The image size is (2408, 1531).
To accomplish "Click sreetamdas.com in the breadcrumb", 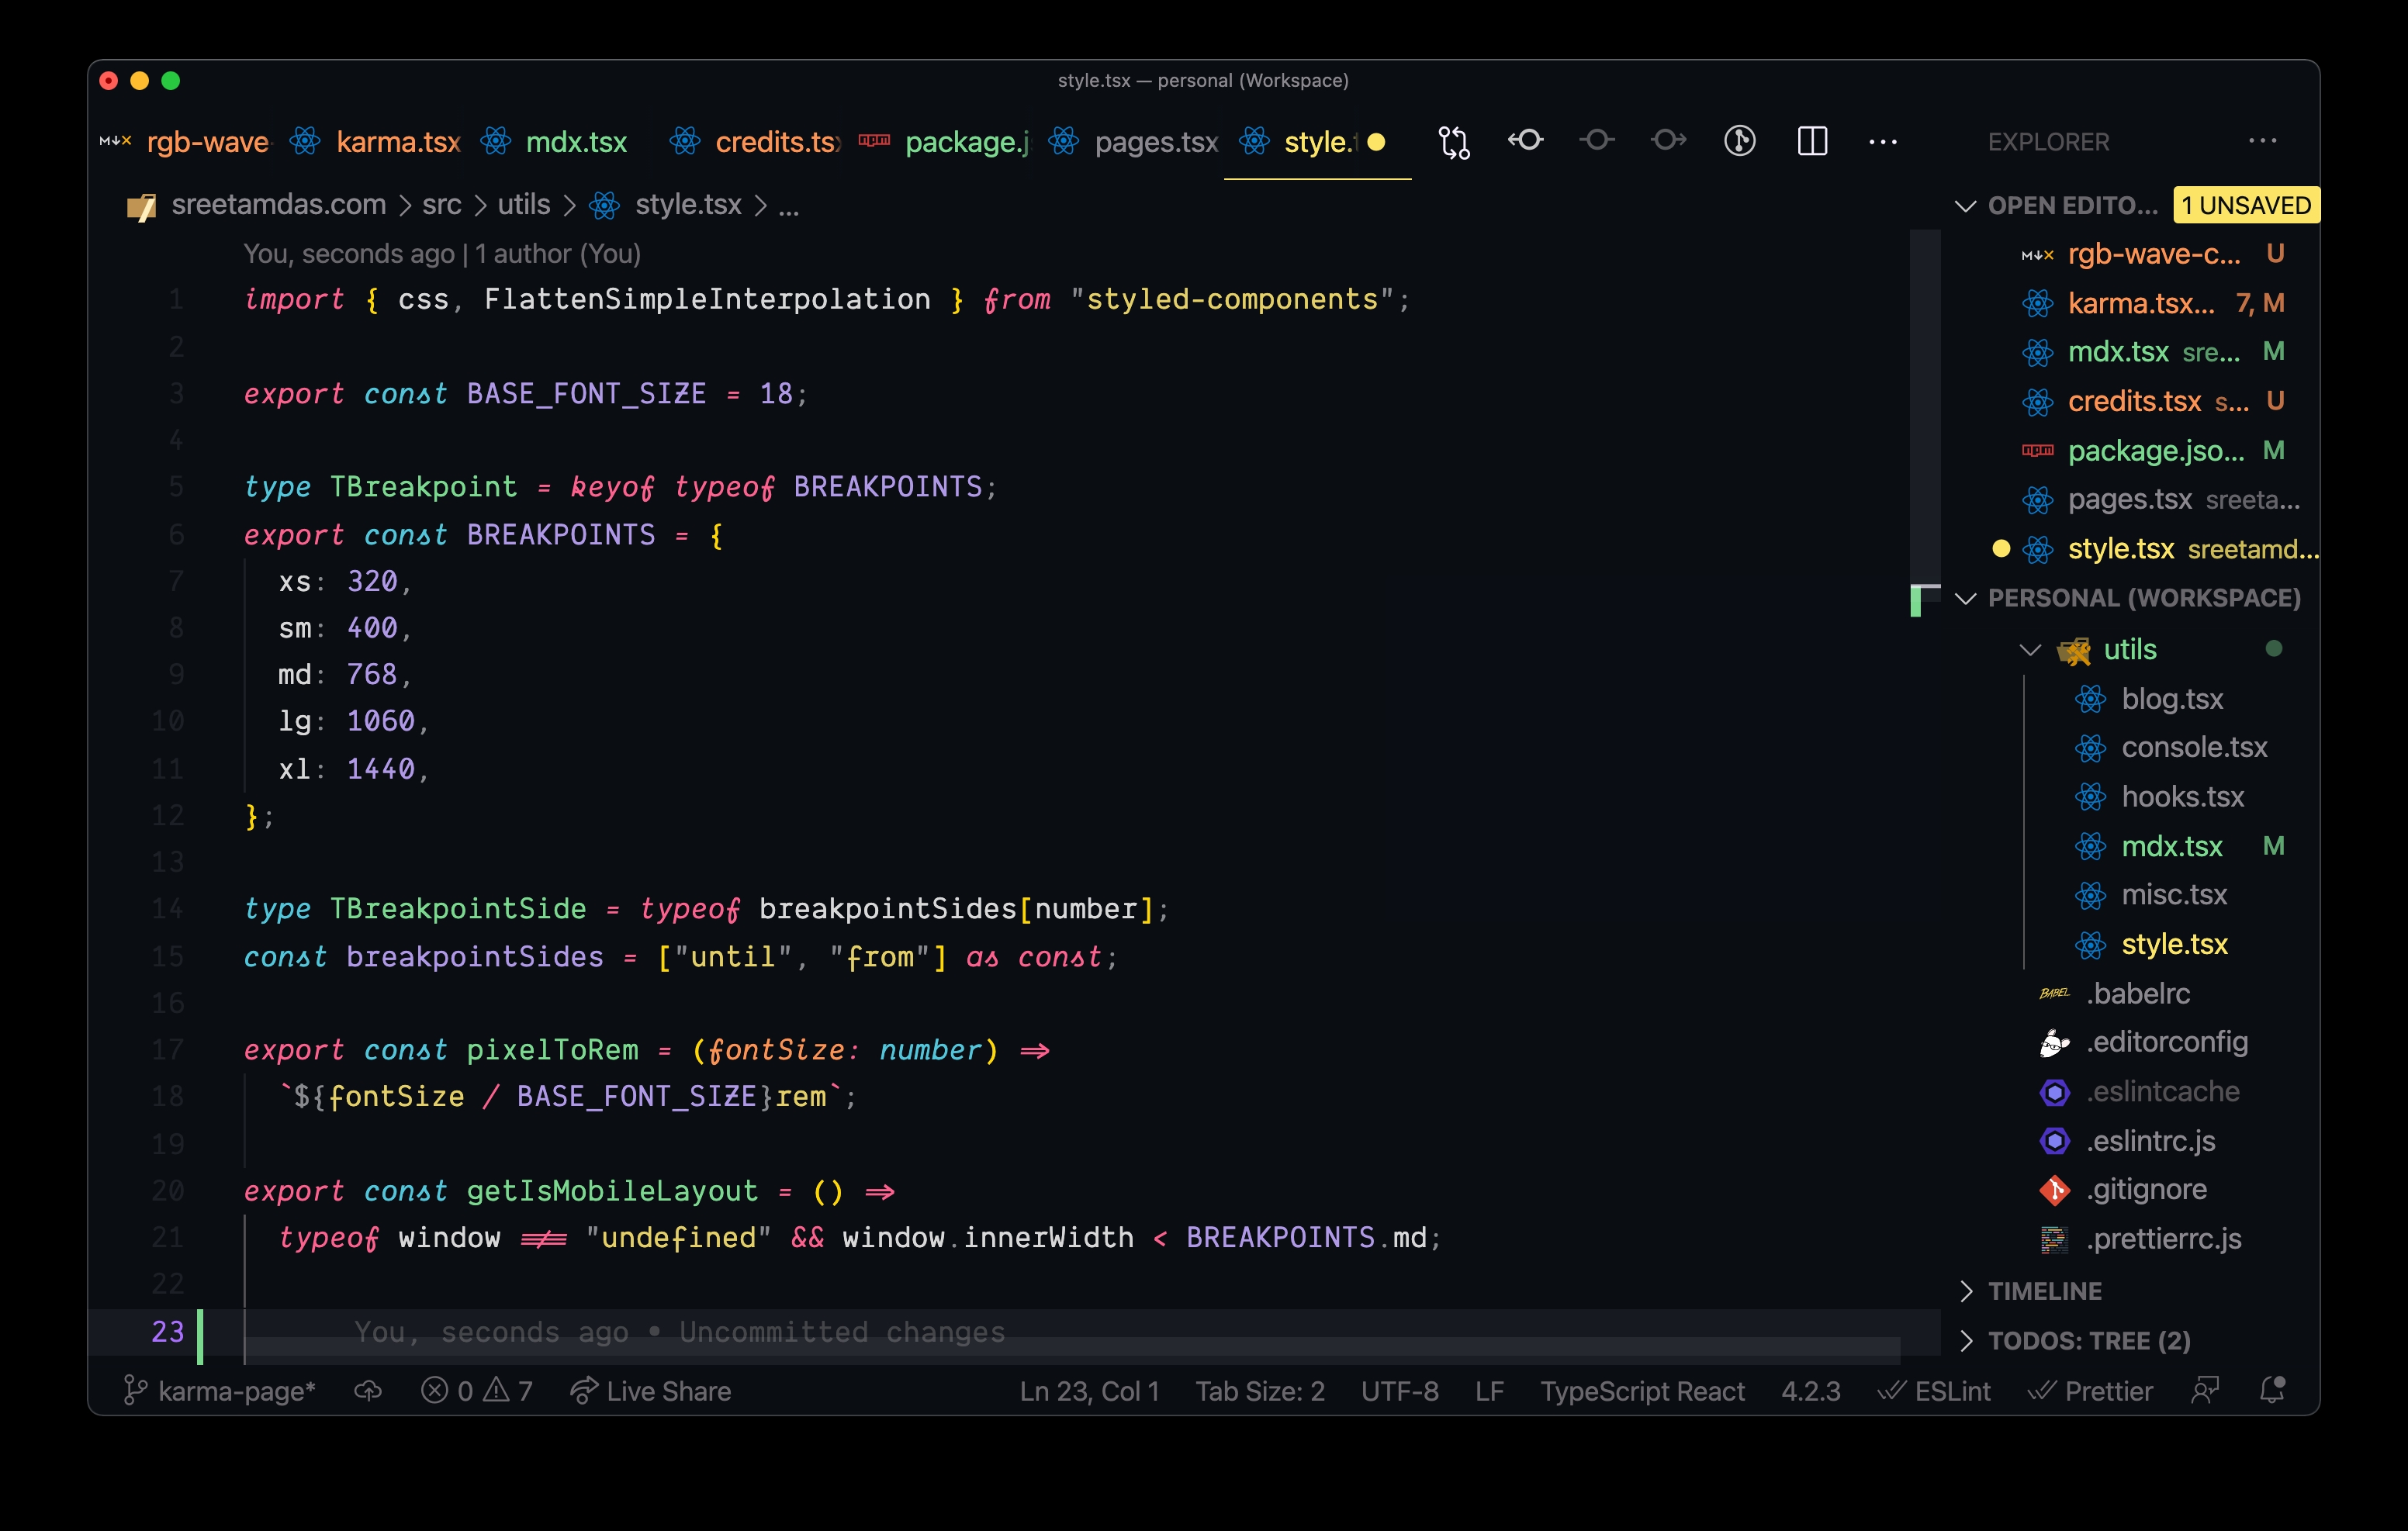I will point(278,205).
